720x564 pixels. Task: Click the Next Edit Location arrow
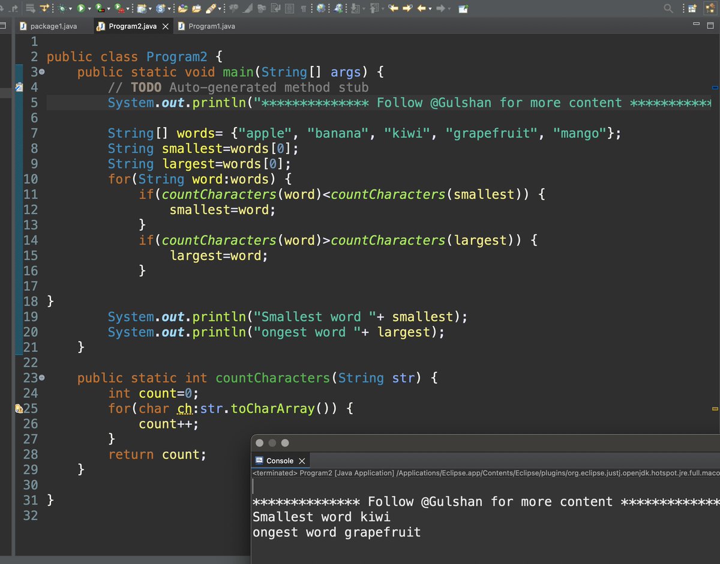coord(407,8)
